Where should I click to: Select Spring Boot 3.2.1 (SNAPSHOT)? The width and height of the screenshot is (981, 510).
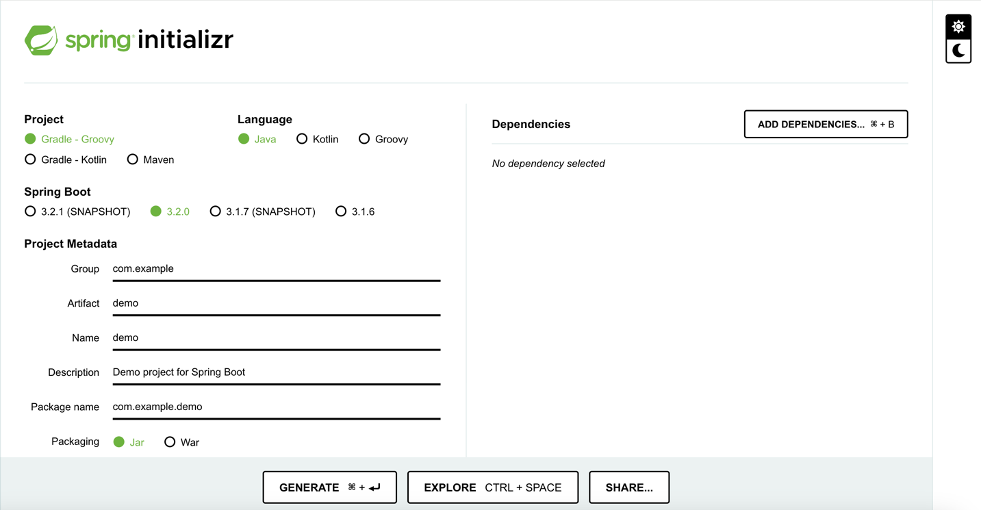77,212
